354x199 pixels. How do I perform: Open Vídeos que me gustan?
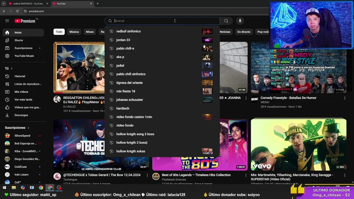[x=23, y=107]
